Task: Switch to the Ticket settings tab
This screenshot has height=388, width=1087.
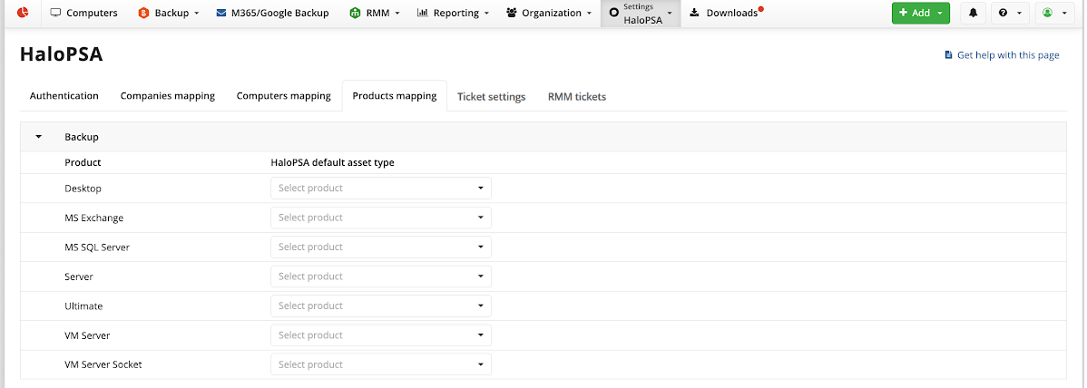Action: 491,97
